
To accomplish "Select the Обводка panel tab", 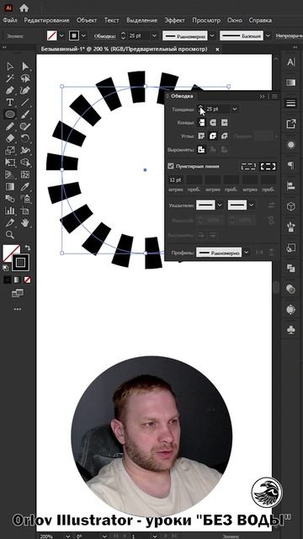I will click(182, 96).
